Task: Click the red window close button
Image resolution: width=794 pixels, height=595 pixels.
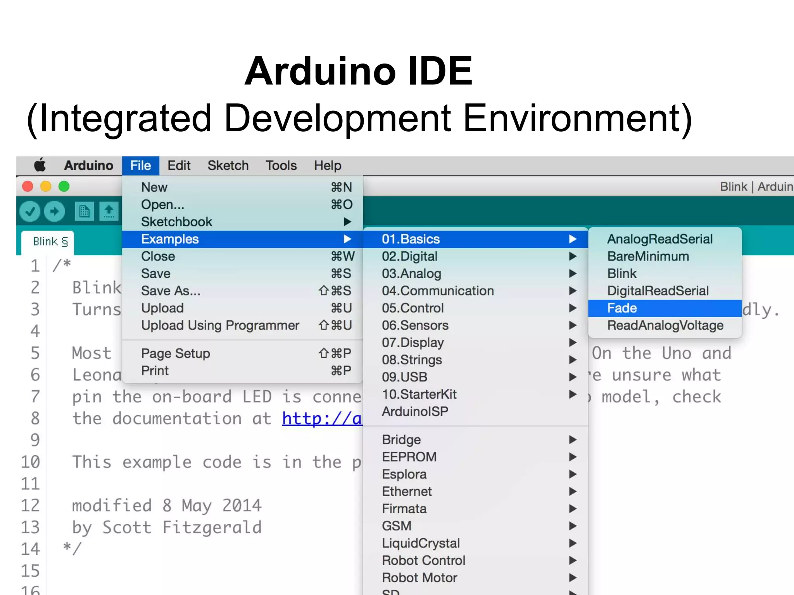Action: click(28, 187)
